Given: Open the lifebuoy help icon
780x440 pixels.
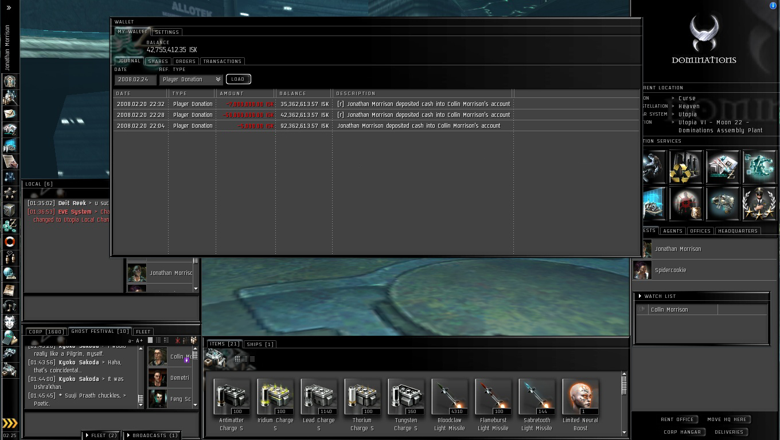Looking at the screenshot, I should (x=10, y=242).
